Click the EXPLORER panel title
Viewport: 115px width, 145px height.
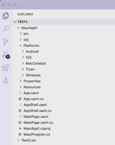[x=25, y=14]
